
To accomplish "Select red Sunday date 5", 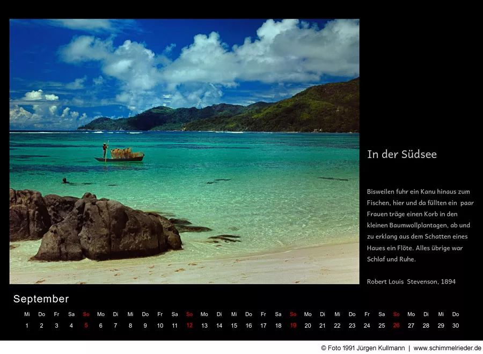I will (86, 326).
